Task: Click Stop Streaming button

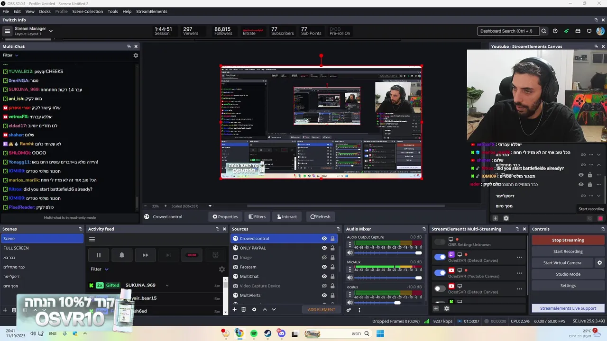Action: click(x=568, y=240)
